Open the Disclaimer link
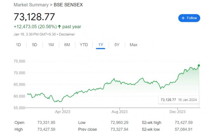Image resolution: width=208 pixels, height=136 pixels. (67, 34)
